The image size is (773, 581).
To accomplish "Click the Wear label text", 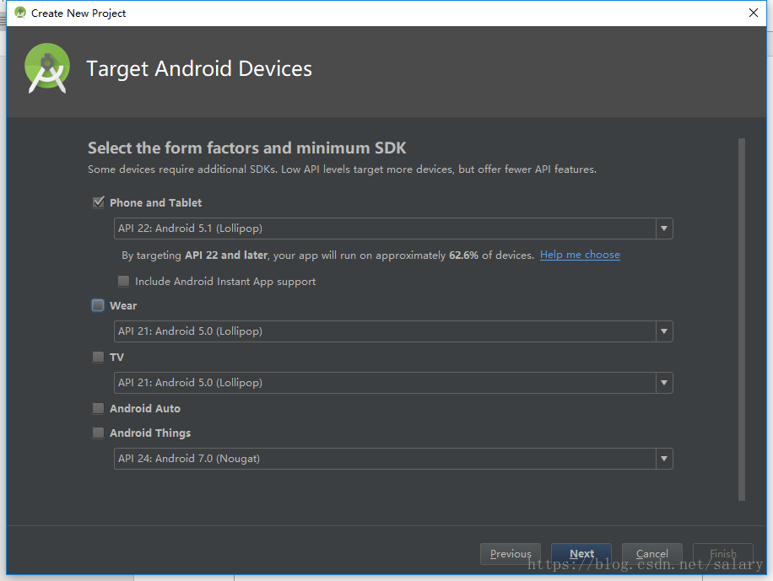I will [123, 305].
